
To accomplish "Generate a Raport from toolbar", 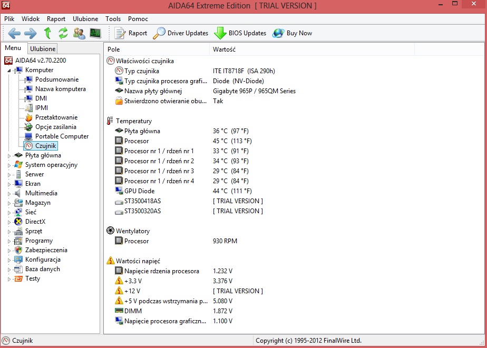I will (x=131, y=33).
